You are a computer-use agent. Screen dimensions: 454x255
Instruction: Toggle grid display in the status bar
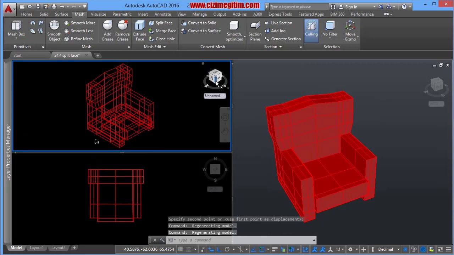point(181,249)
